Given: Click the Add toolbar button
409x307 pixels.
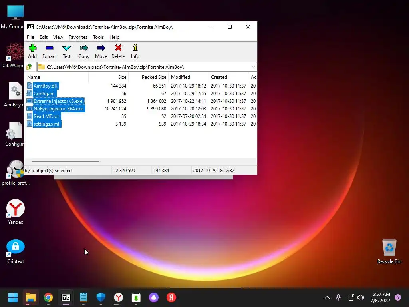Looking at the screenshot, I should (32, 51).
